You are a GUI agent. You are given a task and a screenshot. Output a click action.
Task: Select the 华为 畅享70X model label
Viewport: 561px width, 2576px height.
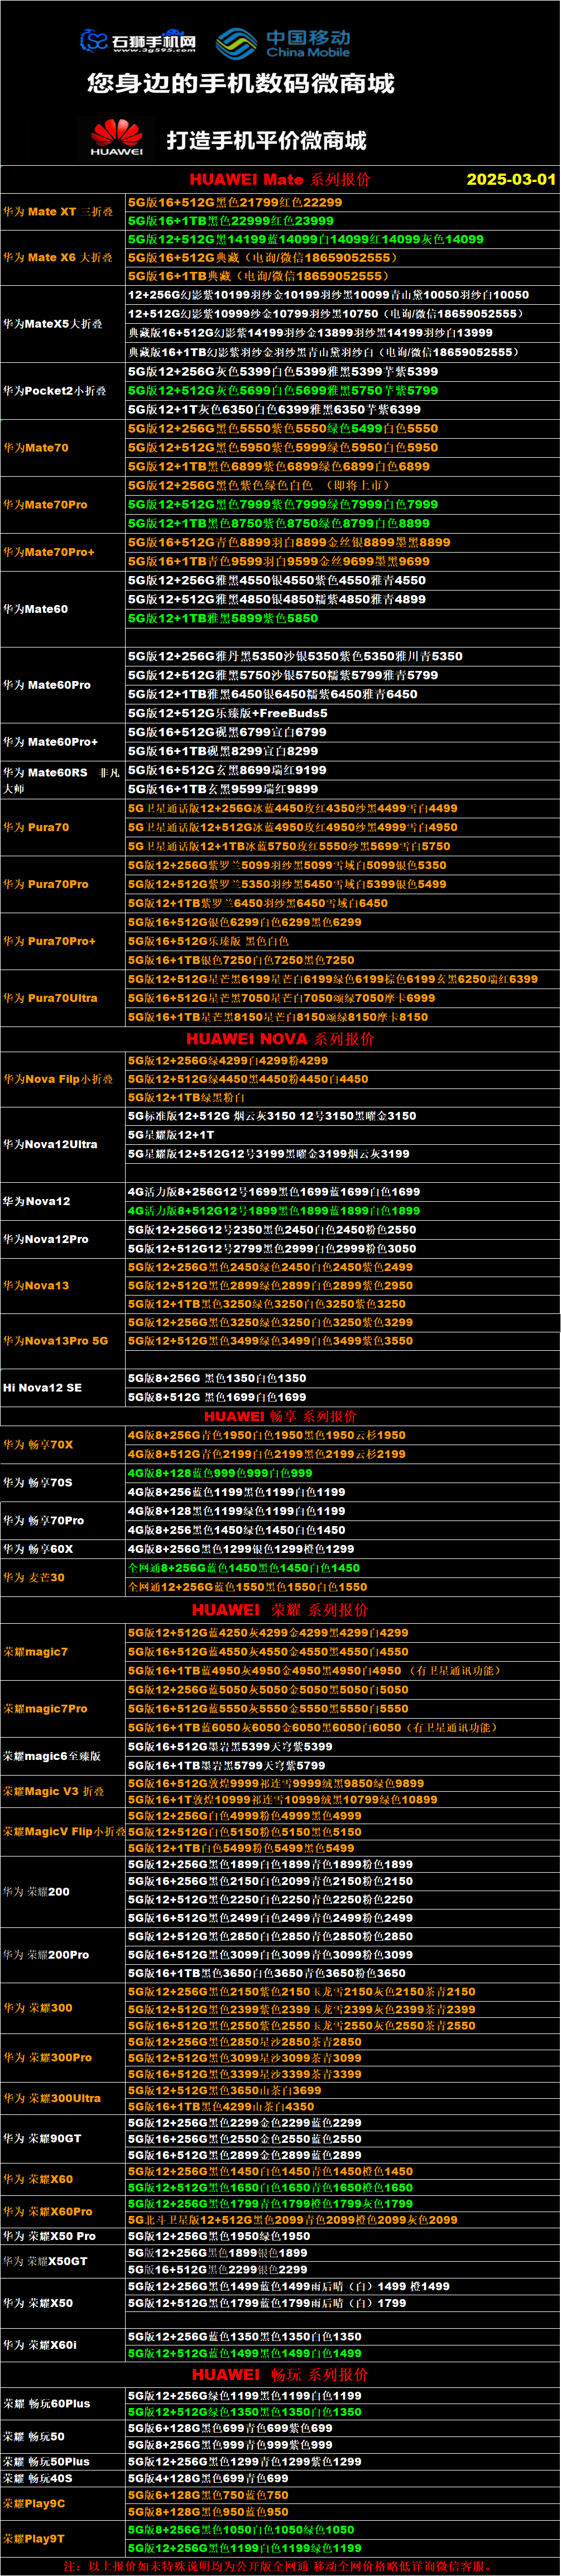click(38, 1444)
